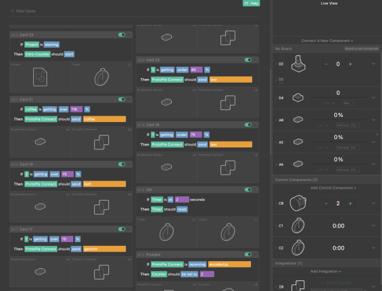Select the C0 counter component icon
The image size is (382, 291).
[x=298, y=203]
